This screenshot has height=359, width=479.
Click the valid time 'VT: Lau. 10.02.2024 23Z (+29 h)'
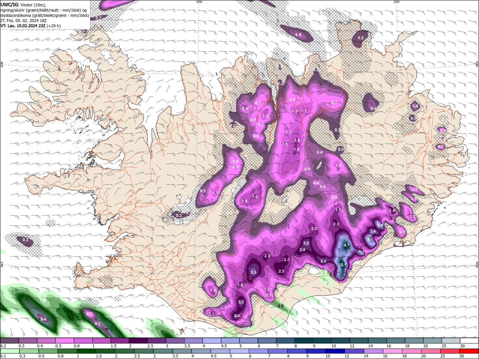click(x=31, y=26)
